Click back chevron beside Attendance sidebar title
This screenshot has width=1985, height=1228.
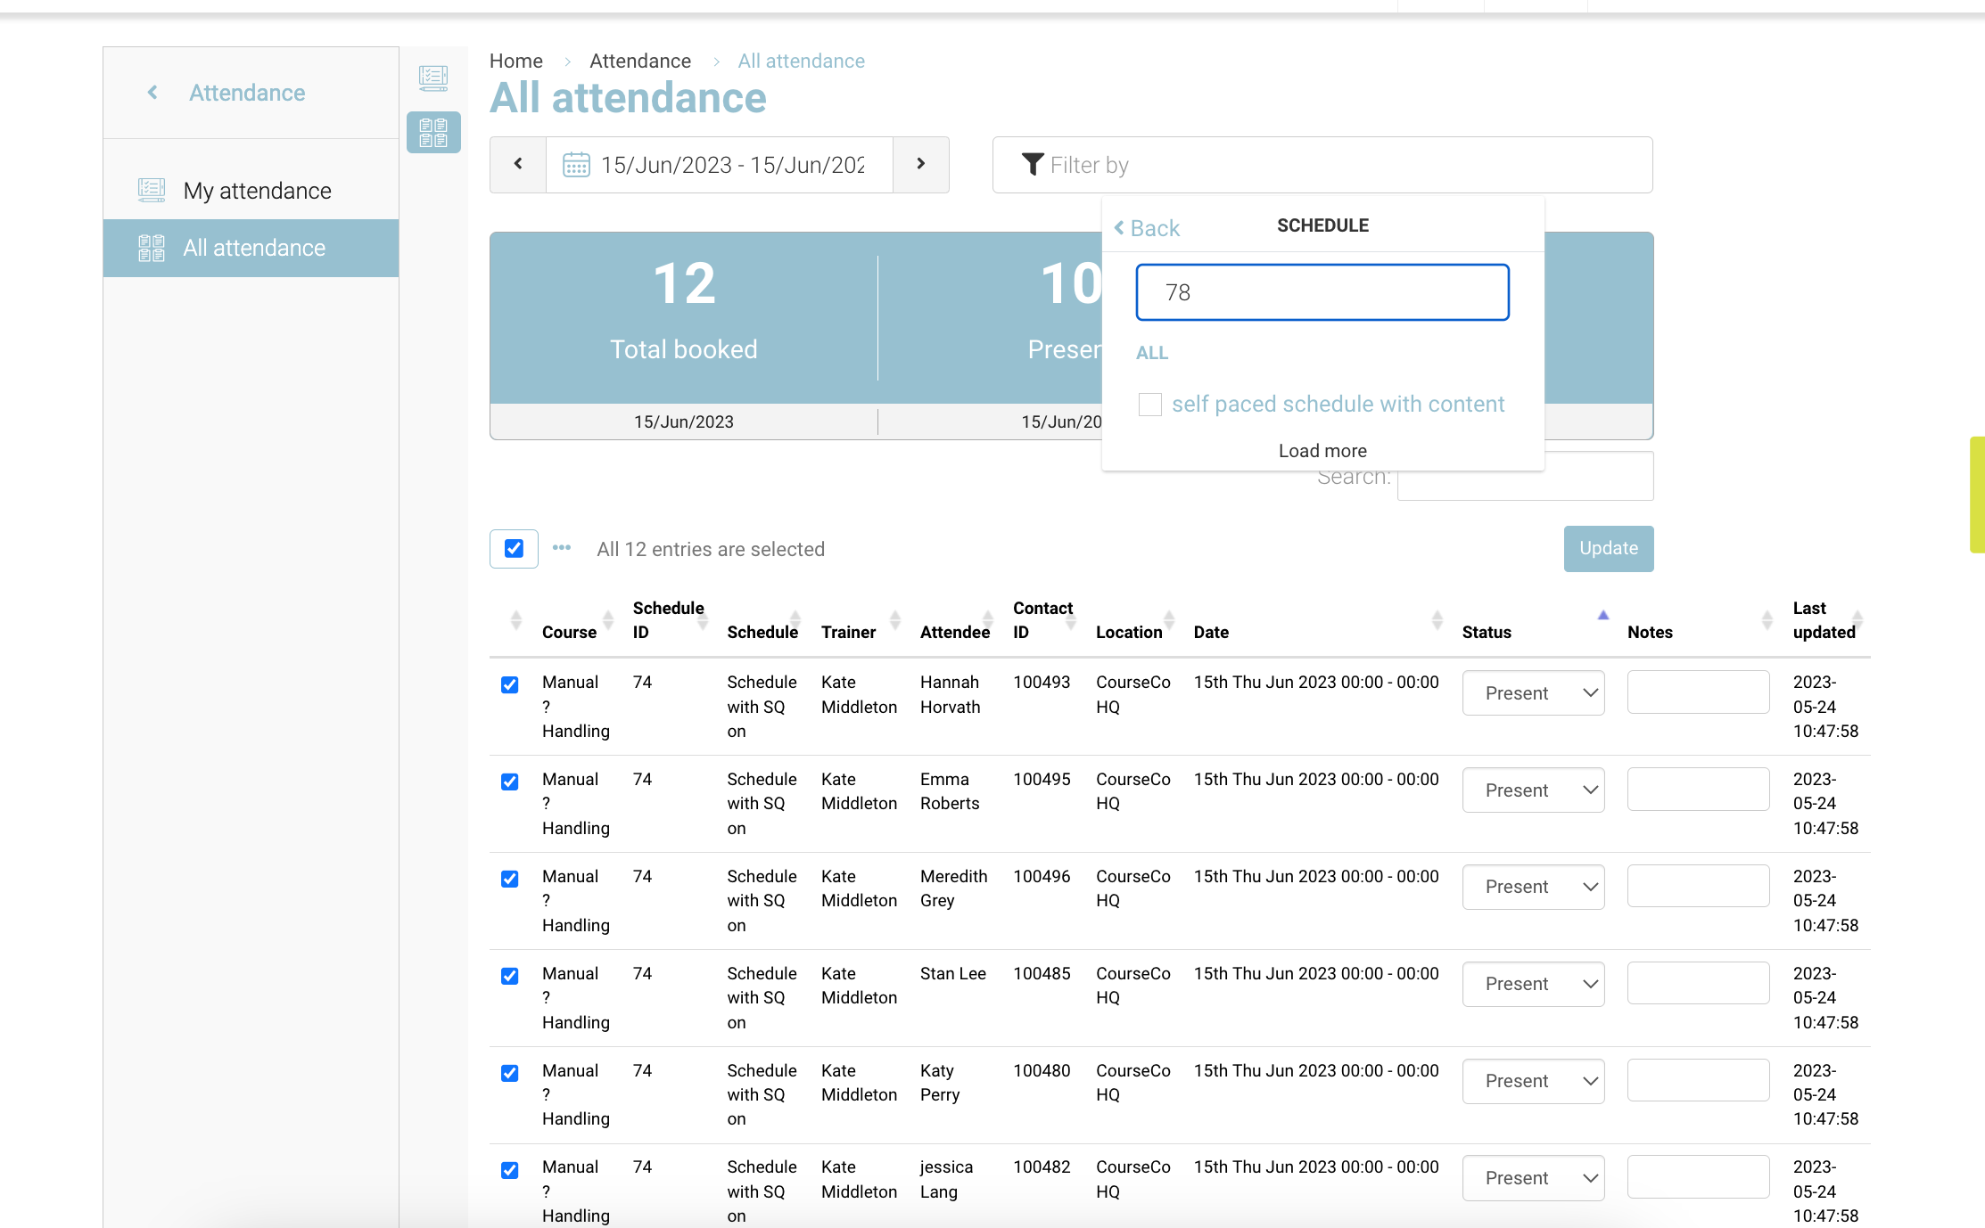click(x=152, y=93)
